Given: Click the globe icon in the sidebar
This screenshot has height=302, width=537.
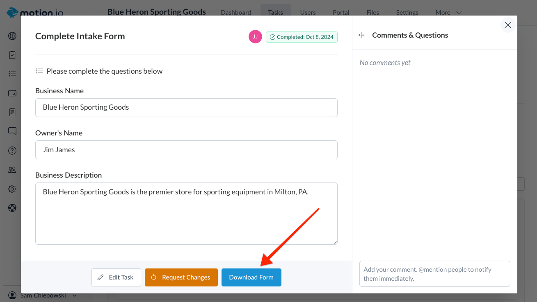Looking at the screenshot, I should [x=12, y=36].
